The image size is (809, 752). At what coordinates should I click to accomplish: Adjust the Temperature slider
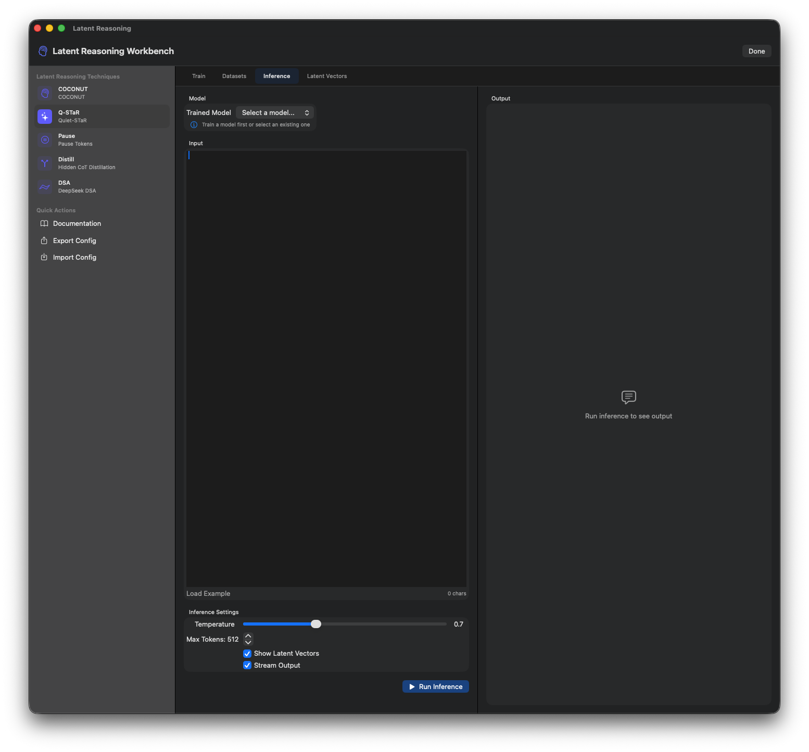tap(316, 624)
